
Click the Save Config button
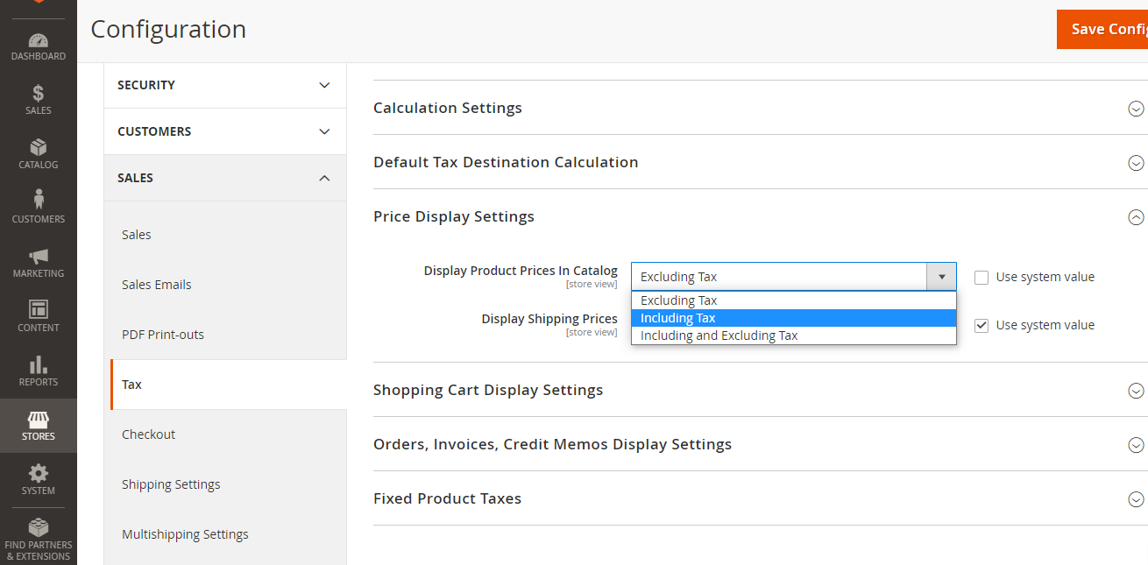1104,29
